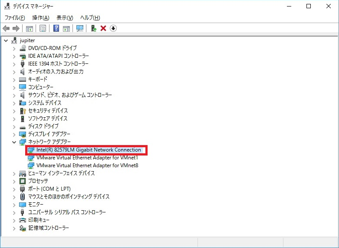Open the ヘルプ(H) menu
Screen dimensions: 339x248
90,18
